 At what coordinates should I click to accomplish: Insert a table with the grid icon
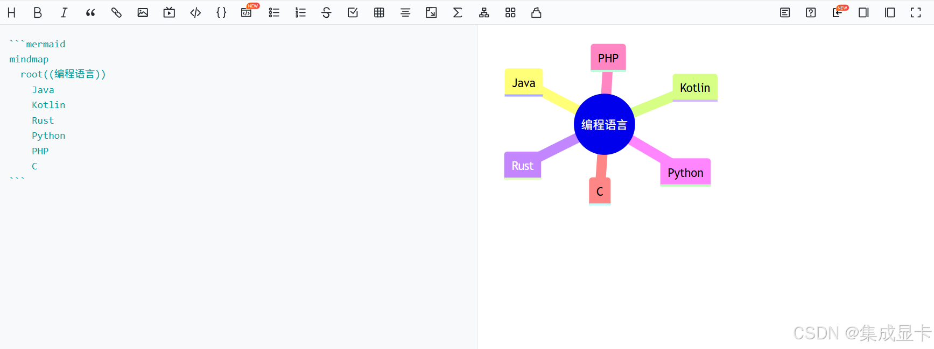click(x=379, y=12)
